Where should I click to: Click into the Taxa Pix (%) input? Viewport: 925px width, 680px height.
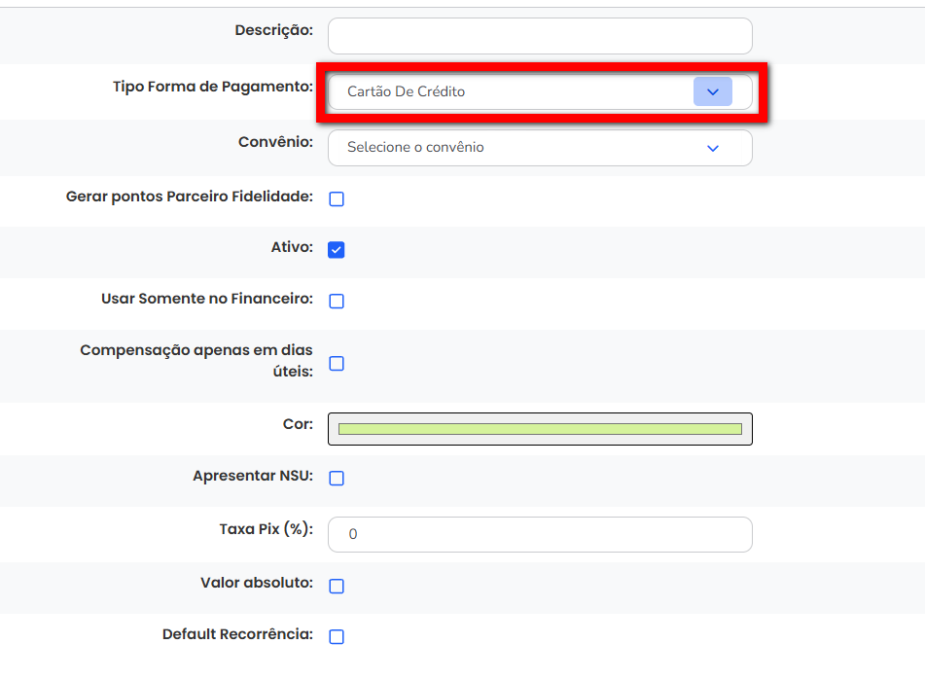coord(540,534)
